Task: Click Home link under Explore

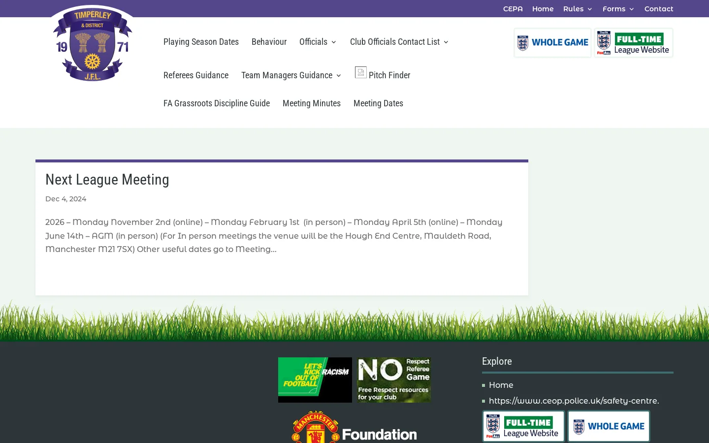Action: click(x=501, y=385)
